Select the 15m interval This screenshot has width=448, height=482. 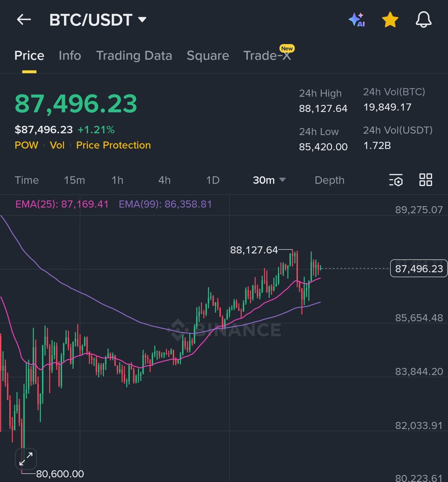pyautogui.click(x=74, y=180)
